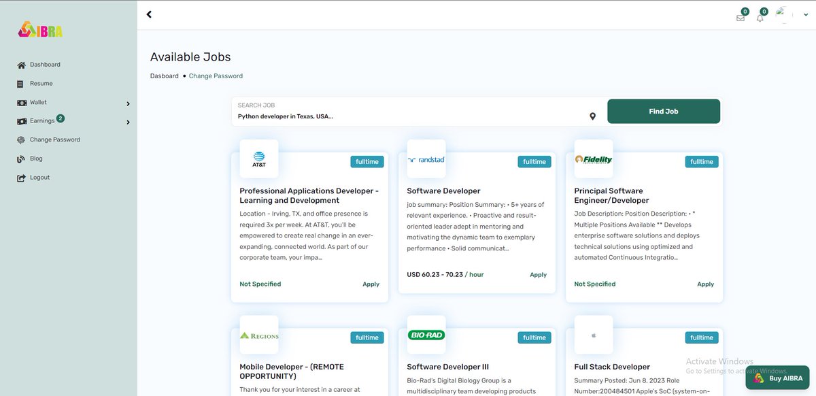Image resolution: width=816 pixels, height=396 pixels.
Task: Click the Find Job button
Action: click(664, 112)
